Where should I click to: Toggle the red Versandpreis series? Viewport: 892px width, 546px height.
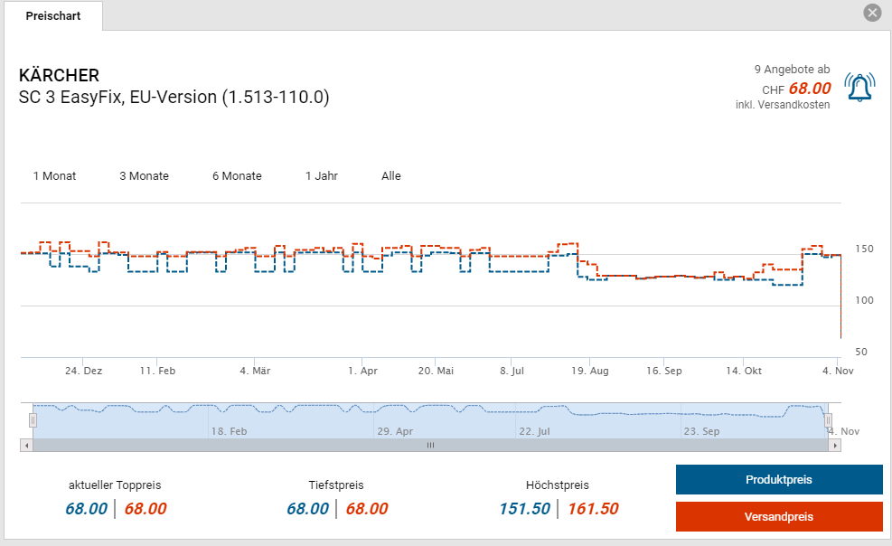click(778, 517)
